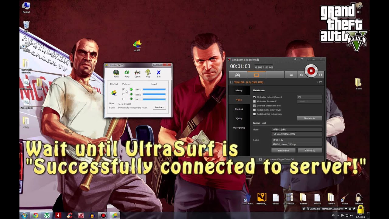The image size is (389, 219).
Task: Open the DayZLauncher desktop shortcut
Action: click(248, 199)
